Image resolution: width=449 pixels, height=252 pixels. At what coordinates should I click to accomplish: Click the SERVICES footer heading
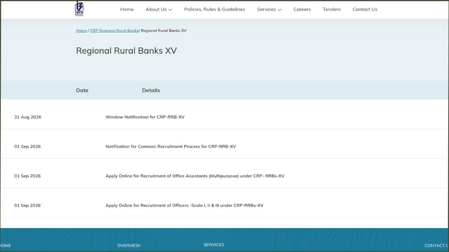tap(214, 245)
